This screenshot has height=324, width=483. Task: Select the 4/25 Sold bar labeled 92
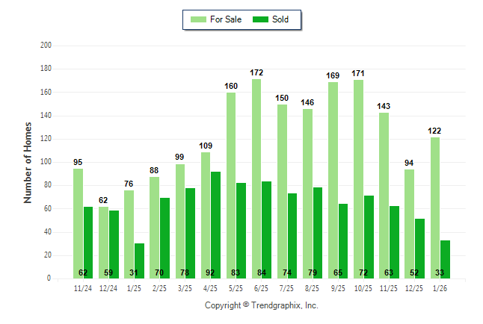pos(215,224)
